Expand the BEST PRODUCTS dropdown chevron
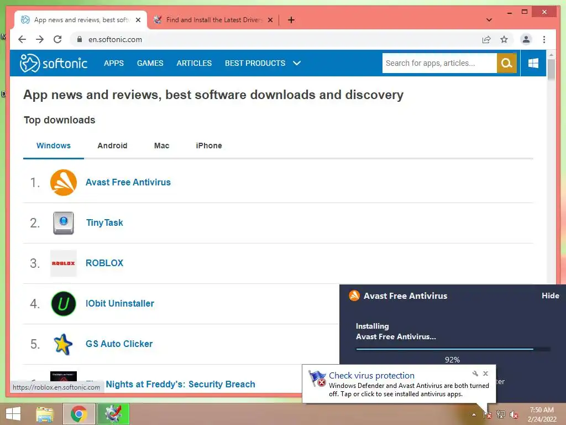The width and height of the screenshot is (566, 425). click(x=297, y=63)
